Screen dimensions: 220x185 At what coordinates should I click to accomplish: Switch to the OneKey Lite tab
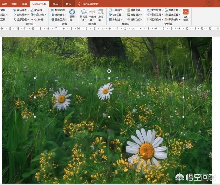[39, 4]
